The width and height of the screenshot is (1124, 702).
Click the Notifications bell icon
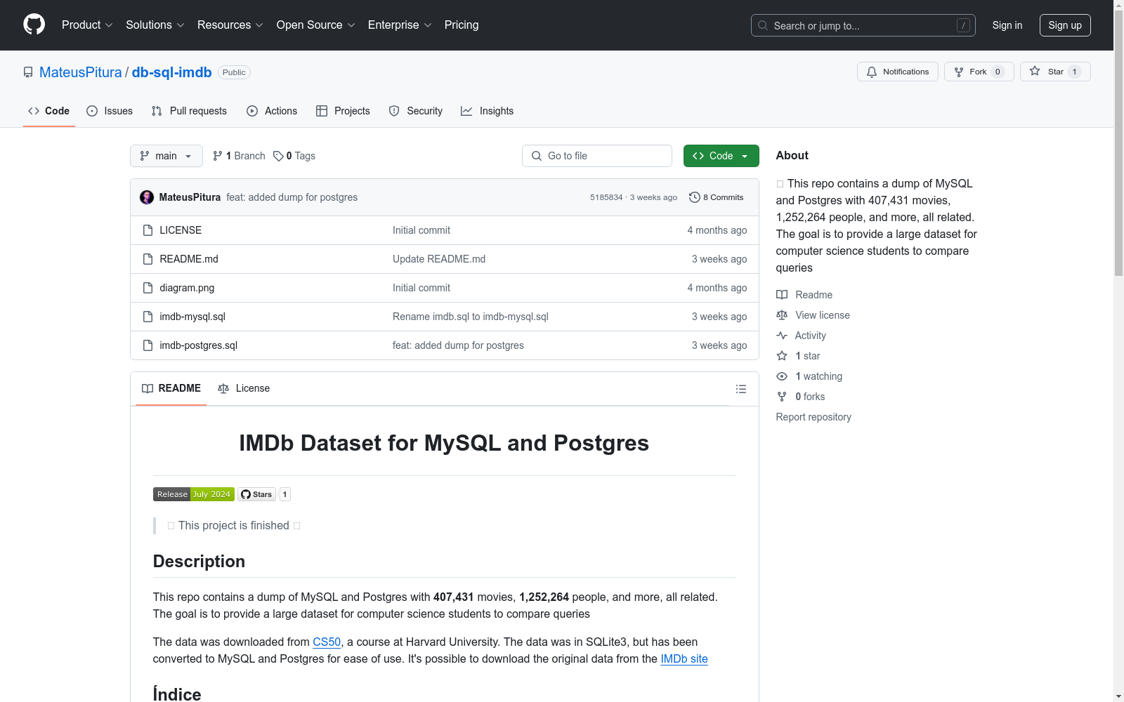(x=871, y=71)
